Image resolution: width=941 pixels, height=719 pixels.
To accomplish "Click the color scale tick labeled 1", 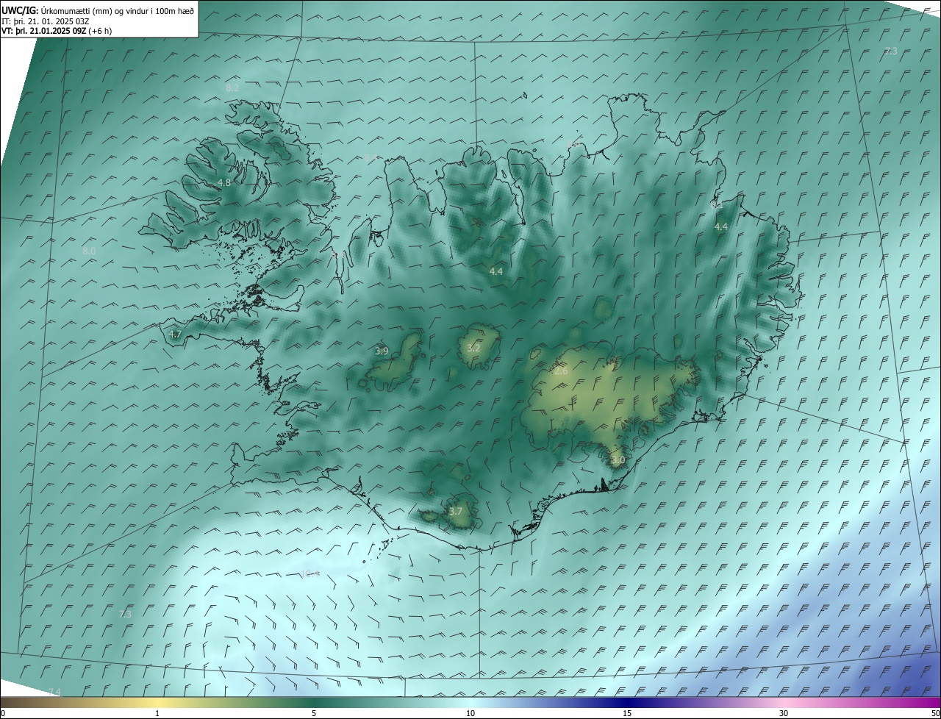I will [x=157, y=713].
